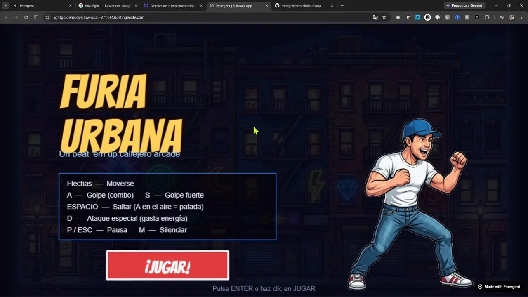Open the Google Translate icon in address bar
Image resolution: width=528 pixels, height=297 pixels.
375,17
